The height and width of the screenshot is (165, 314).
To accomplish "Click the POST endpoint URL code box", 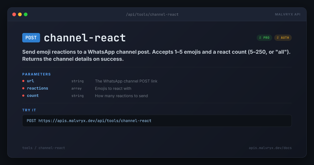I will (157, 121).
